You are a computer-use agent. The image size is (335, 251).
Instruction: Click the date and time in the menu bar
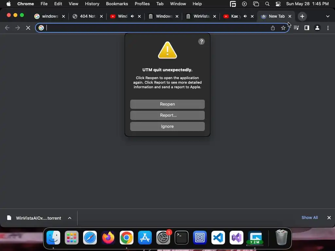pos(307,4)
